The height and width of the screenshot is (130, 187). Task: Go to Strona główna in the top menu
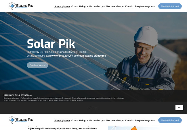tap(62, 6)
